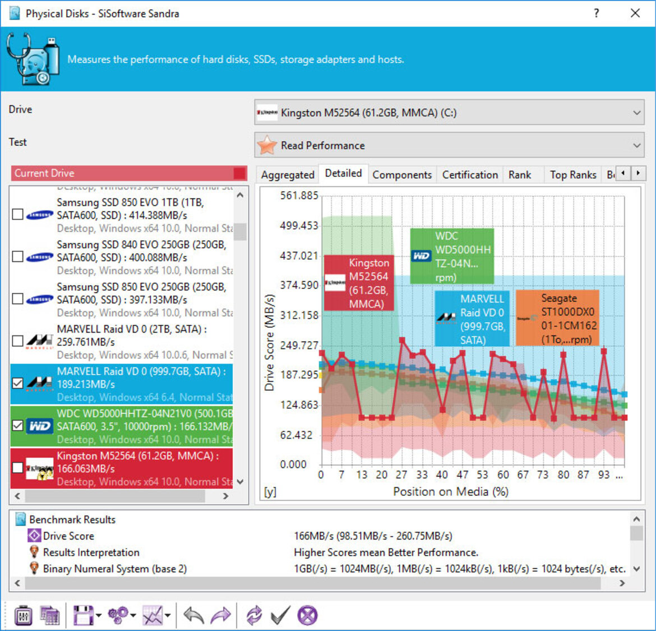
Task: Click the WDC WD5000HH chart legend label
Action: 452,256
